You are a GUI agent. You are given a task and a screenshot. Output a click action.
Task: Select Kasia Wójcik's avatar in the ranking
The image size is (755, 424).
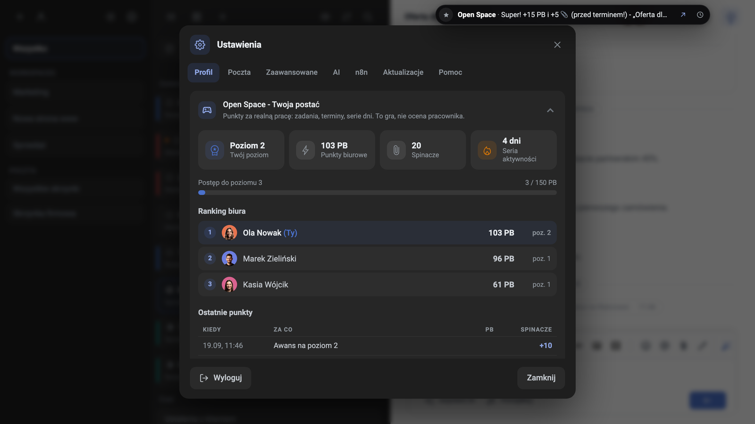click(229, 285)
